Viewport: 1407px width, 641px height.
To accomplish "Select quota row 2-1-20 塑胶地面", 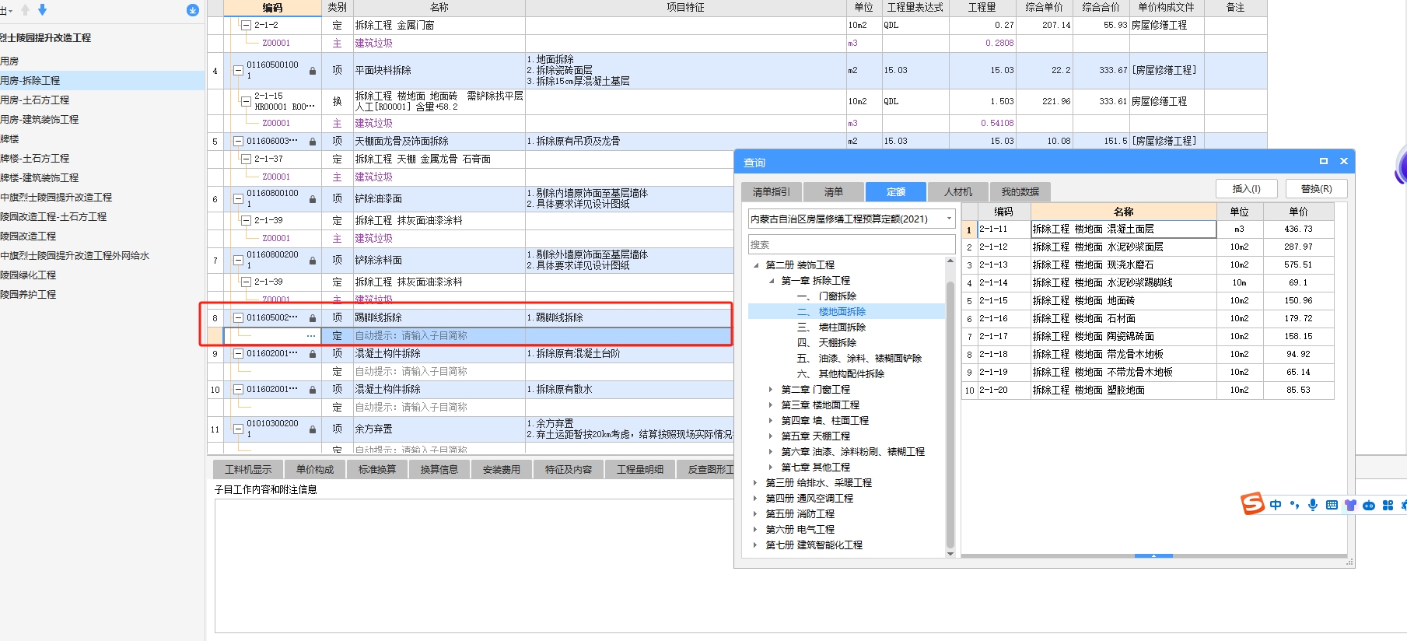I will coord(1148,390).
